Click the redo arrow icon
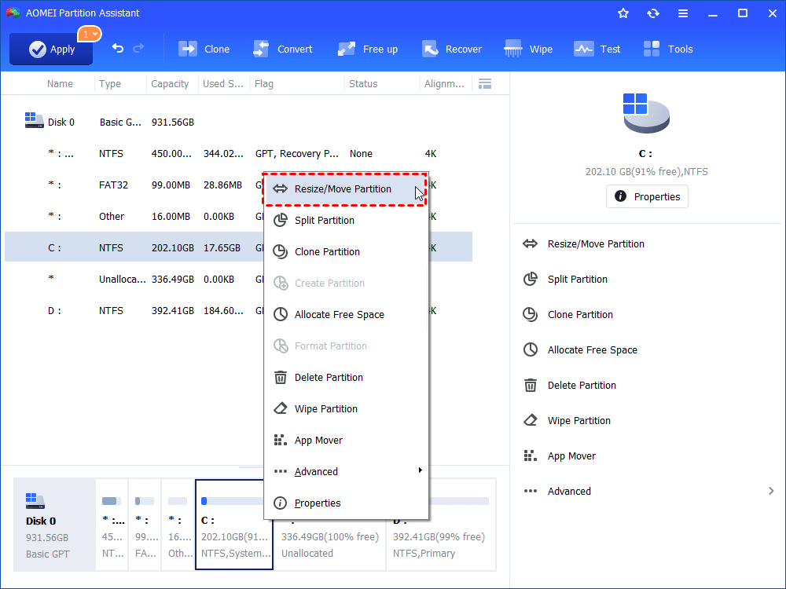Image resolution: width=786 pixels, height=589 pixels. (x=139, y=49)
